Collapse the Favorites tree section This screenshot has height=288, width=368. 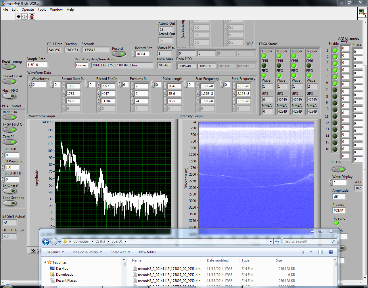coord(45,262)
